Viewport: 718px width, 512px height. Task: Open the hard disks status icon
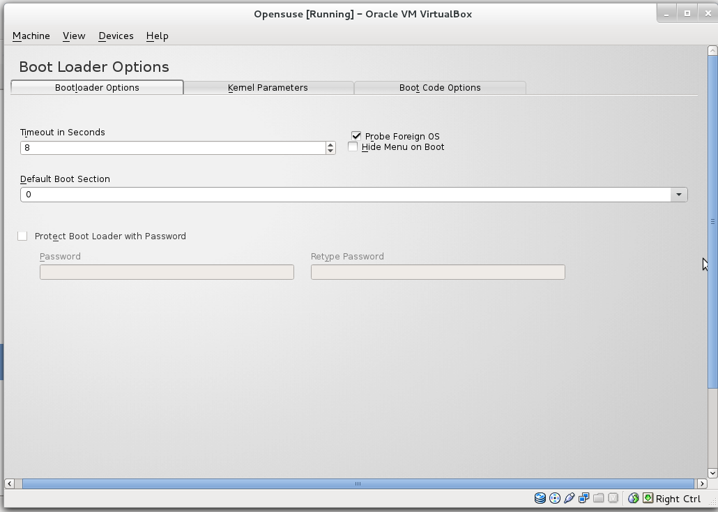point(540,498)
